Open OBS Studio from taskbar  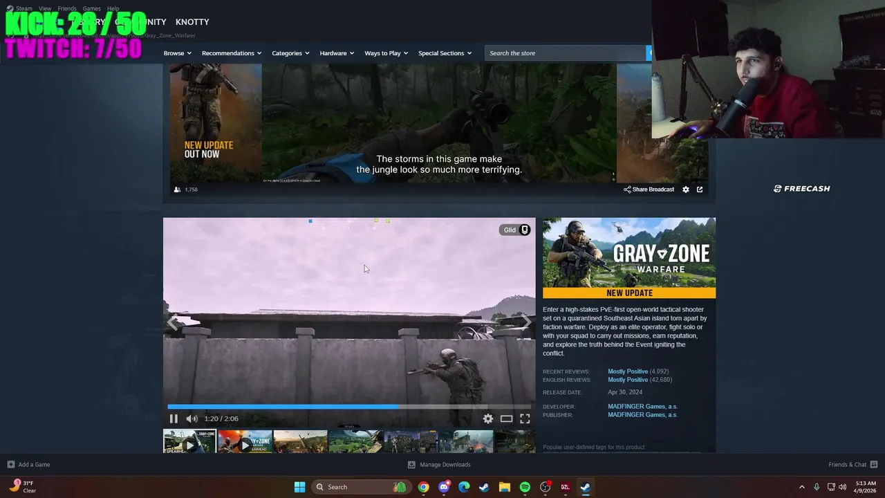[x=545, y=487]
